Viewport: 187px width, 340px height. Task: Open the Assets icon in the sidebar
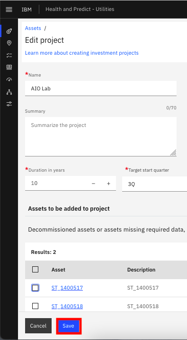pos(9,31)
